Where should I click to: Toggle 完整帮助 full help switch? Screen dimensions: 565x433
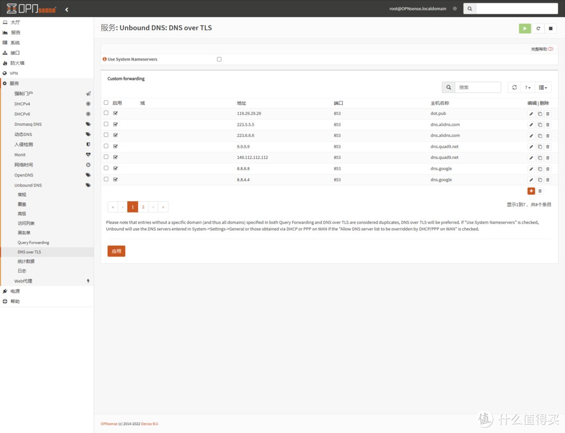click(550, 49)
